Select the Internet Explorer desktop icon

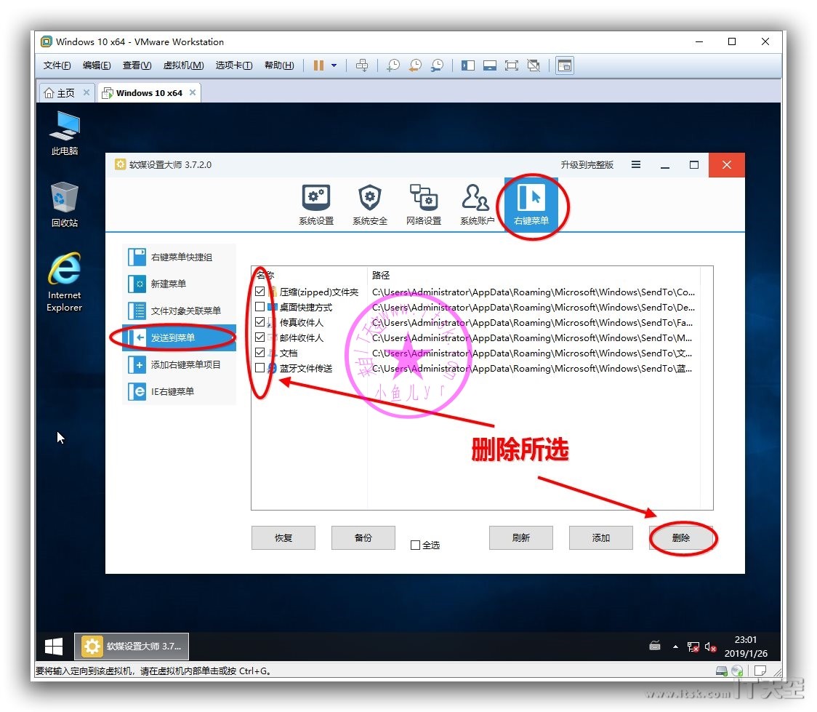pos(65,282)
